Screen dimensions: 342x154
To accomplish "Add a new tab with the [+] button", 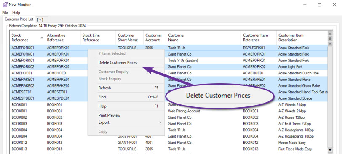I will tap(40, 20).
